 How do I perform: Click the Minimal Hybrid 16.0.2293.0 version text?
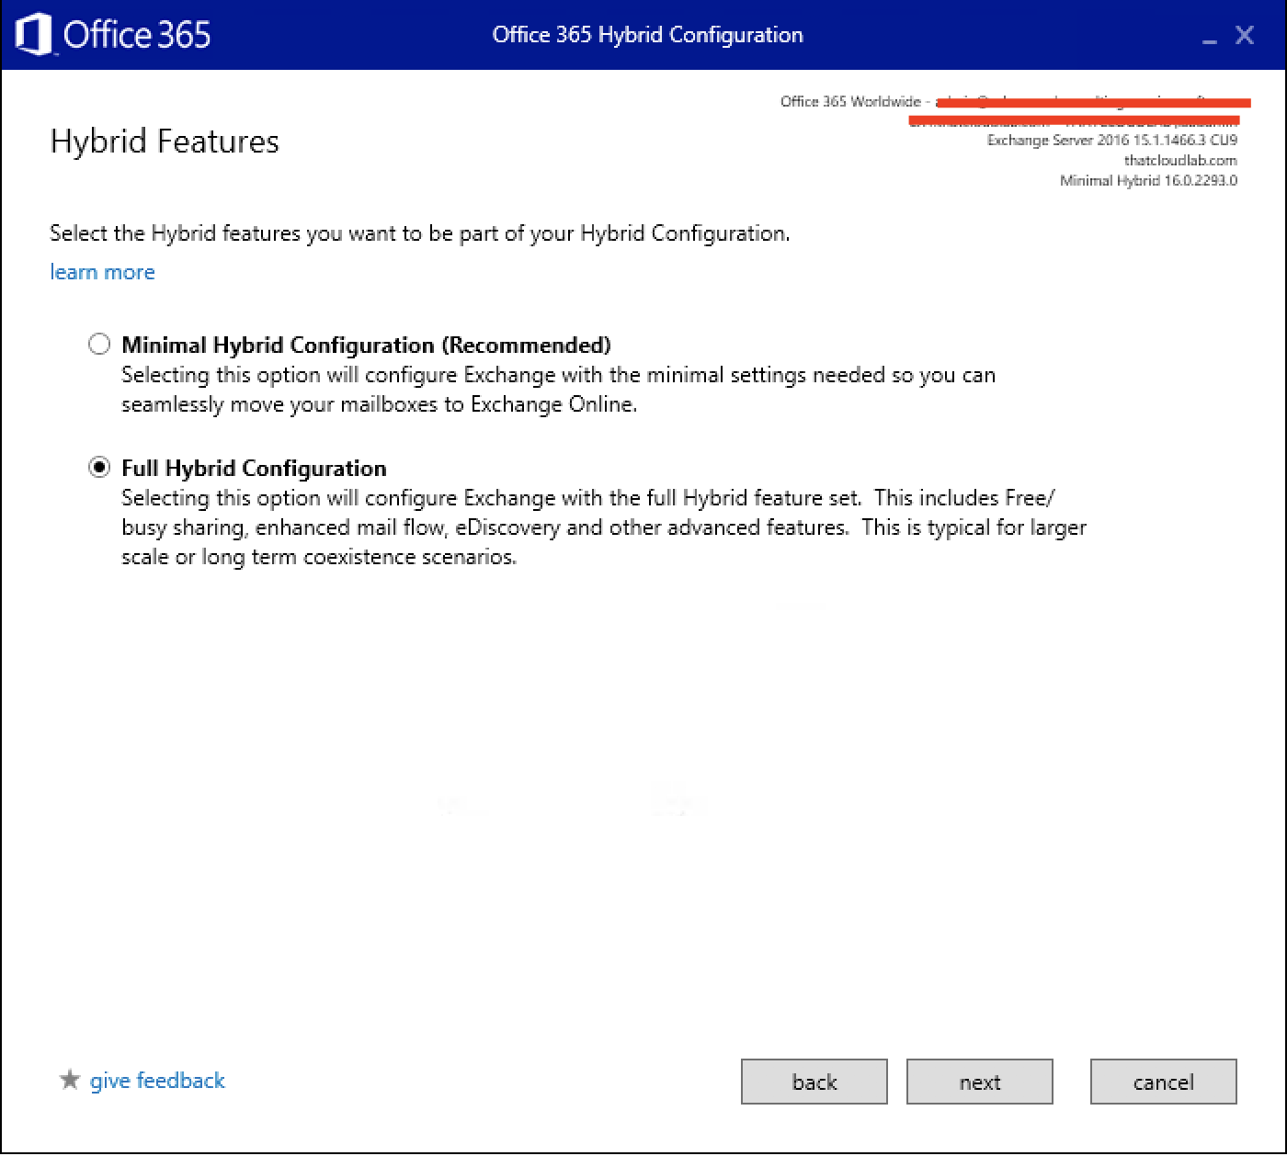coord(1148,181)
